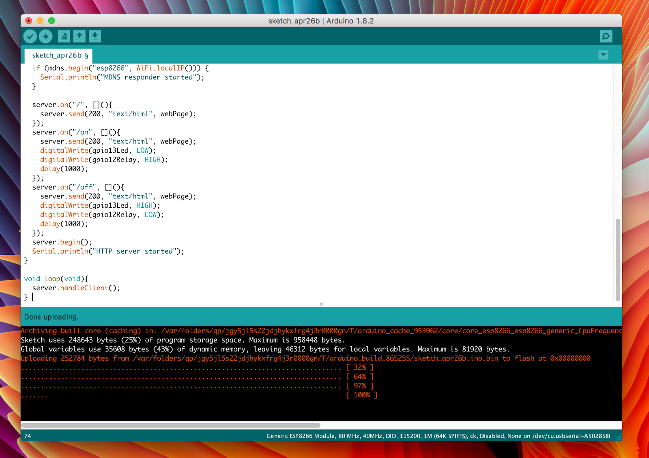Click the server.begin(); line

click(x=62, y=242)
